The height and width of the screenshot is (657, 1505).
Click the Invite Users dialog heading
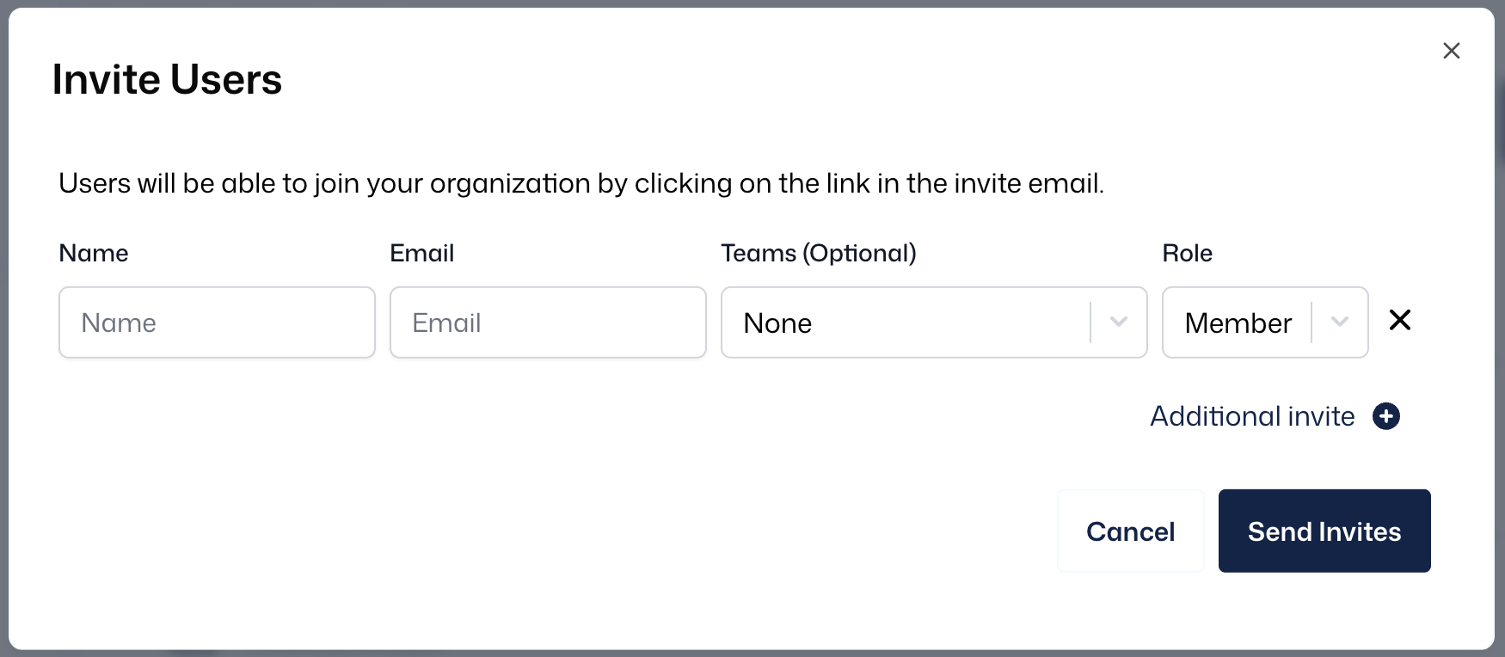coord(167,80)
